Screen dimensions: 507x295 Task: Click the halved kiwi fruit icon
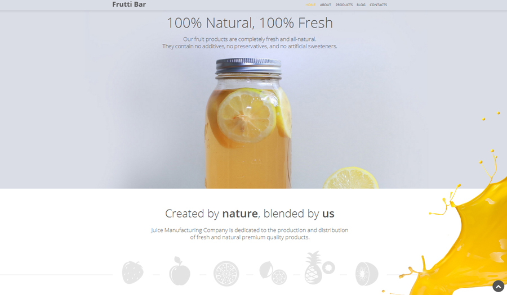click(x=367, y=274)
